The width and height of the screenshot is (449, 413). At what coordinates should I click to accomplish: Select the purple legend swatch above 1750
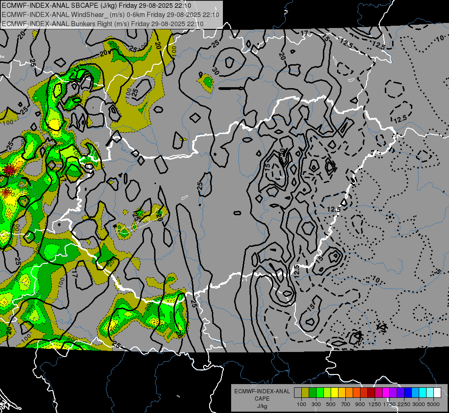click(x=394, y=392)
